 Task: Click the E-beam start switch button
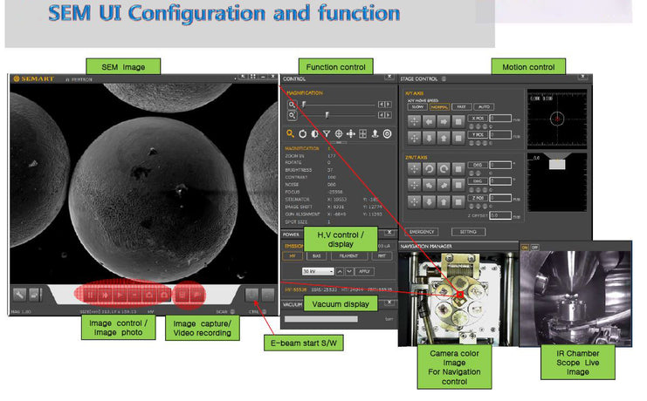[x=251, y=295]
